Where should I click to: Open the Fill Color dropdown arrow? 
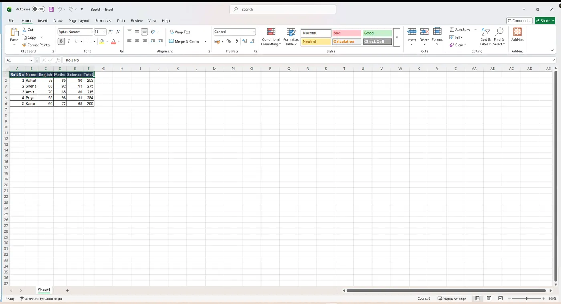pos(107,41)
